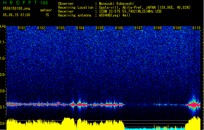
Task: Click the Observer label
Action: click(66, 4)
